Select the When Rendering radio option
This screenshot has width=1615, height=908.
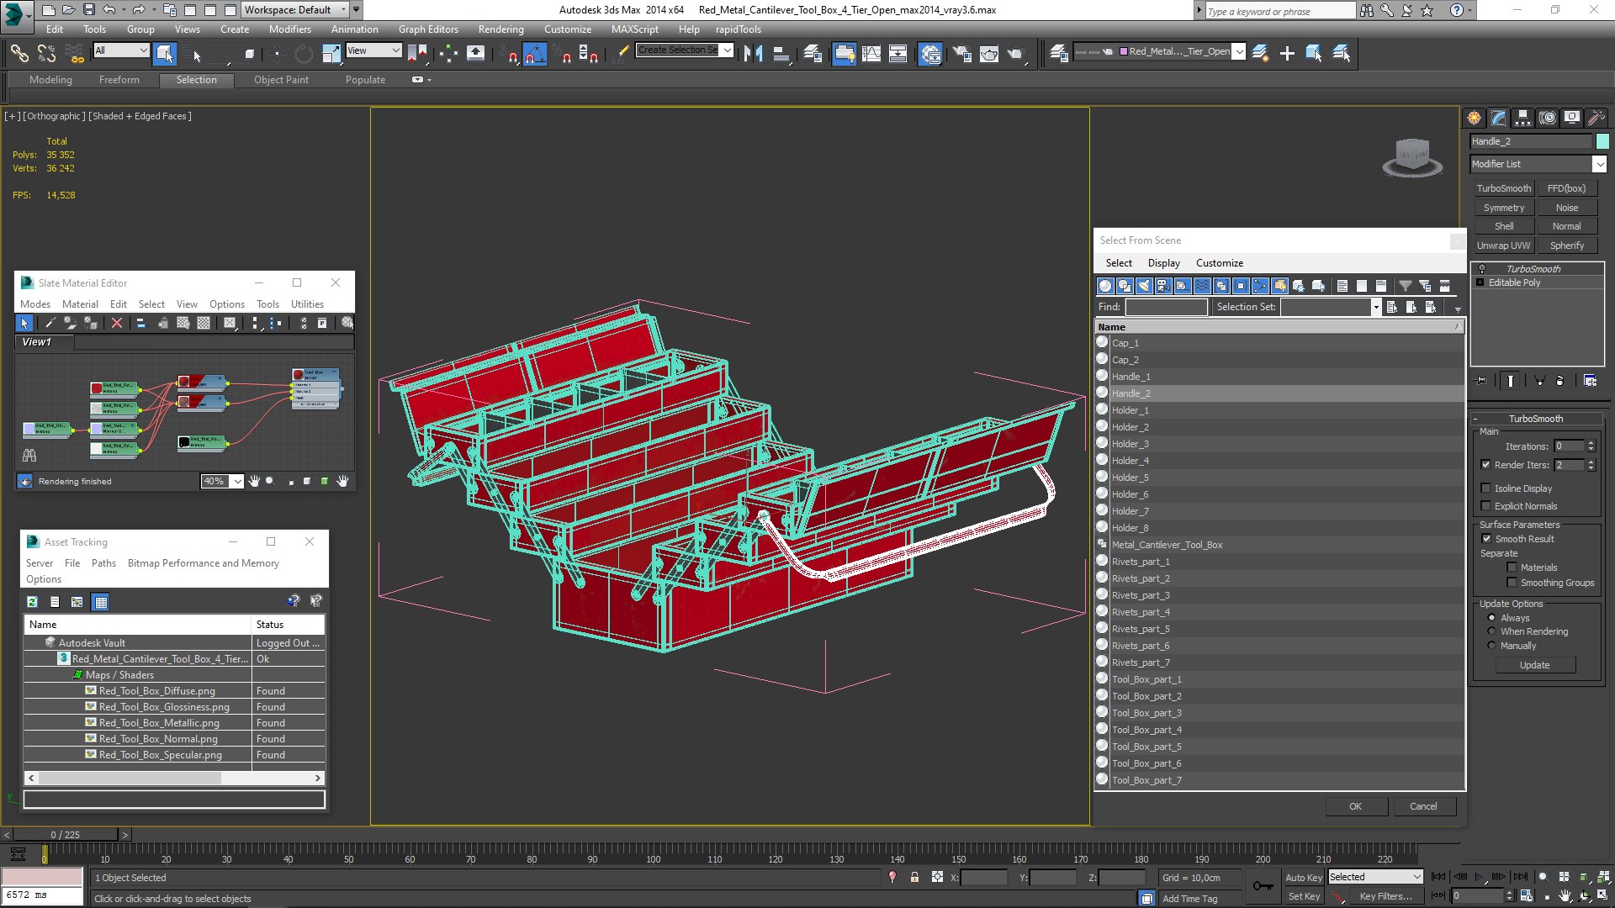pos(1492,631)
